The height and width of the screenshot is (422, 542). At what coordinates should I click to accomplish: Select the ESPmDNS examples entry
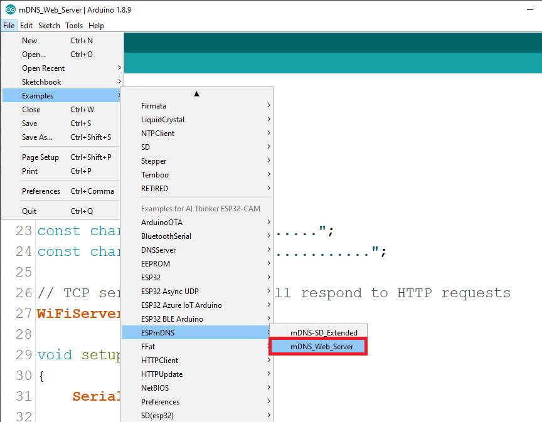(197, 332)
